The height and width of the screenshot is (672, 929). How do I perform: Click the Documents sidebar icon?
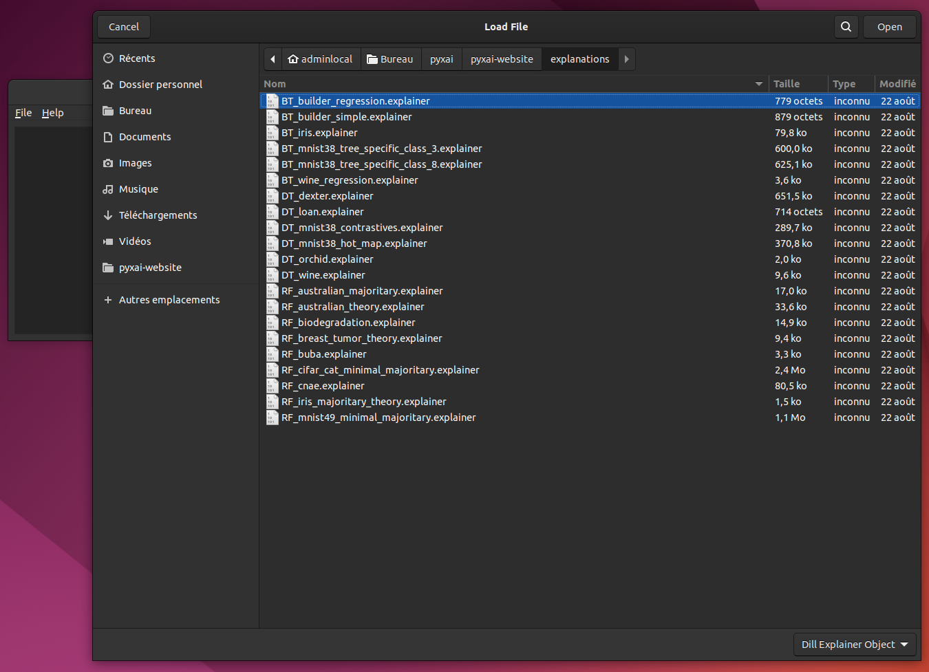click(x=108, y=136)
